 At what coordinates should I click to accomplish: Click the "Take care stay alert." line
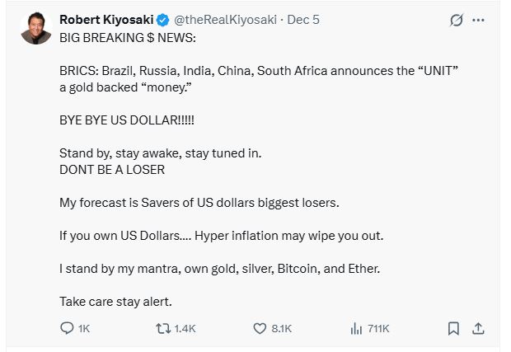115,301
